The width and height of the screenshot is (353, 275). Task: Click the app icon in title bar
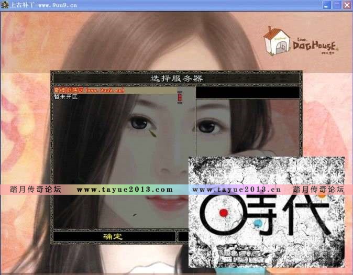[5, 5]
